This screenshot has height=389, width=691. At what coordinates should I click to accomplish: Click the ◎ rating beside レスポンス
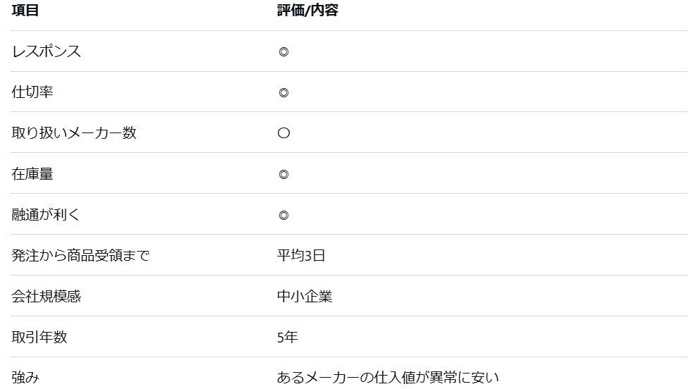[283, 51]
